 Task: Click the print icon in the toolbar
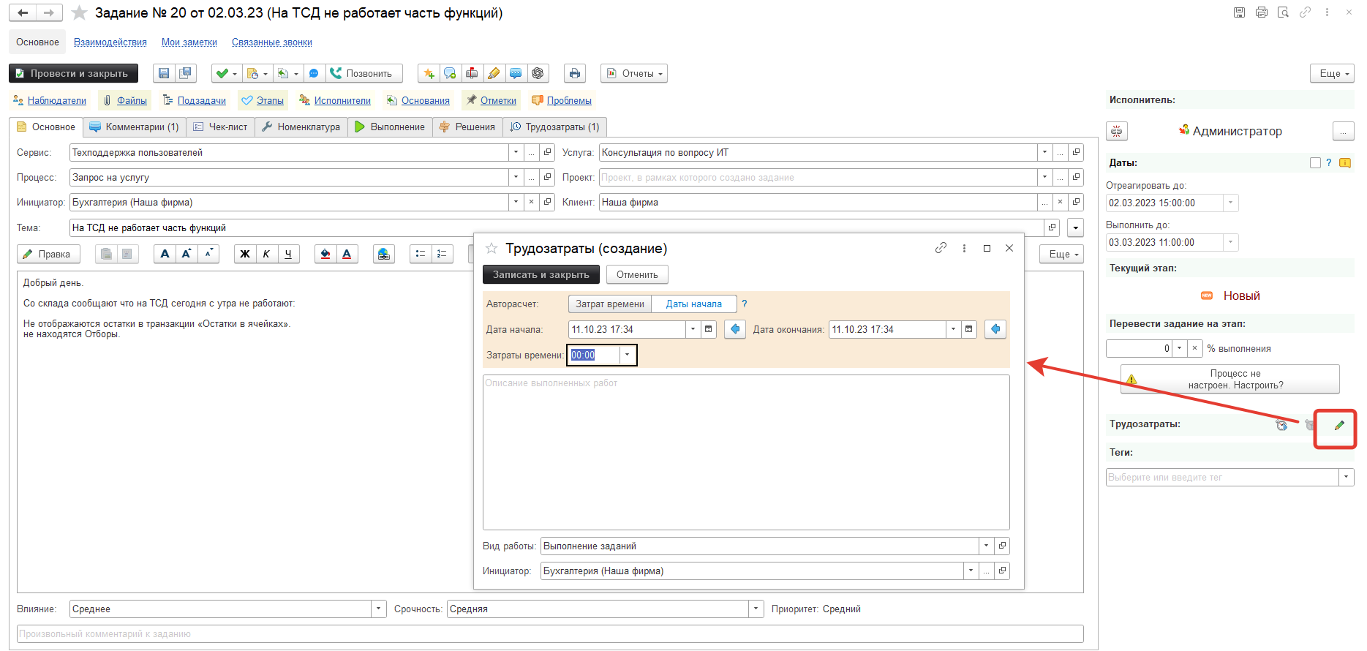tap(574, 73)
